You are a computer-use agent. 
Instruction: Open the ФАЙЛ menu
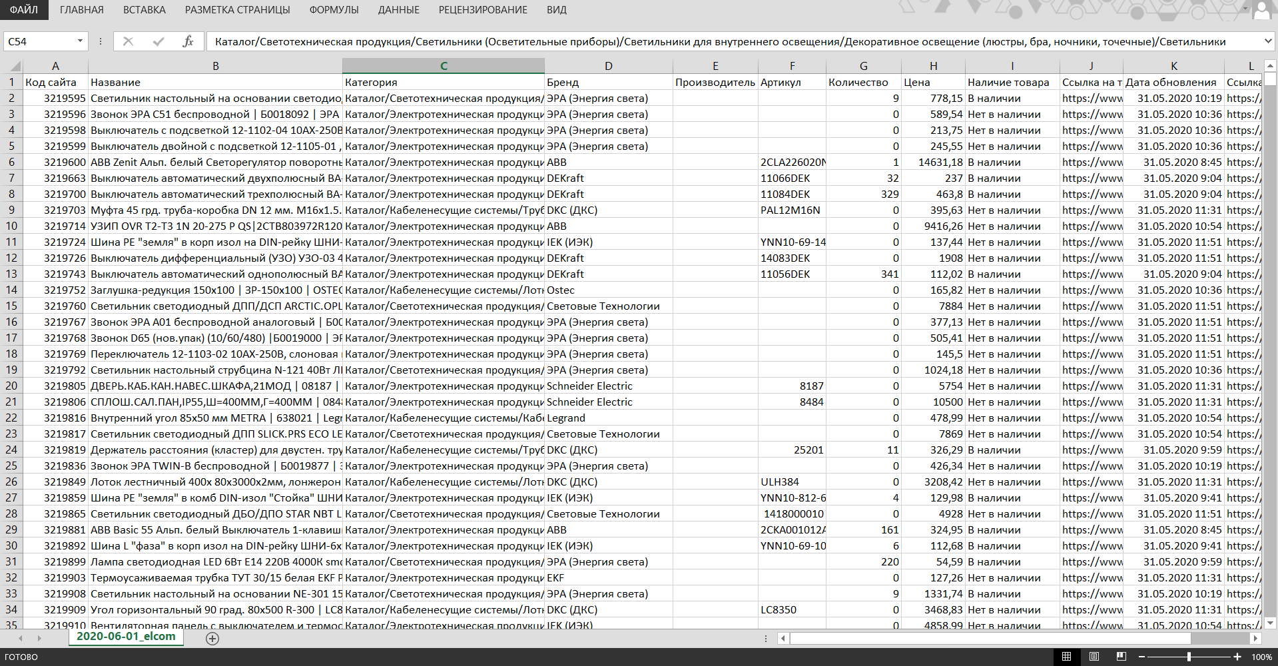tap(24, 10)
